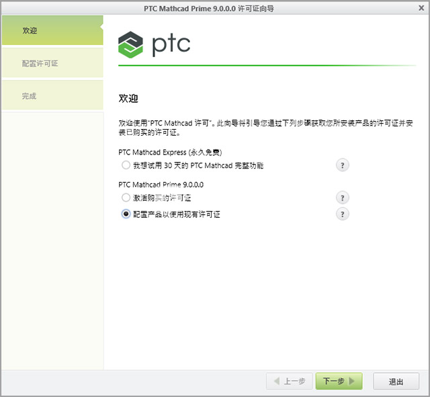The width and height of the screenshot is (430, 397).
Task: Click the 下一步 button
Action: [339, 381]
